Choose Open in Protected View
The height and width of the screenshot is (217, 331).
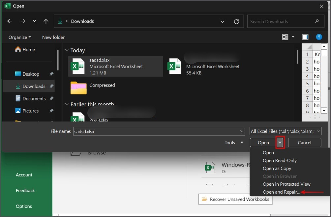[x=286, y=184]
